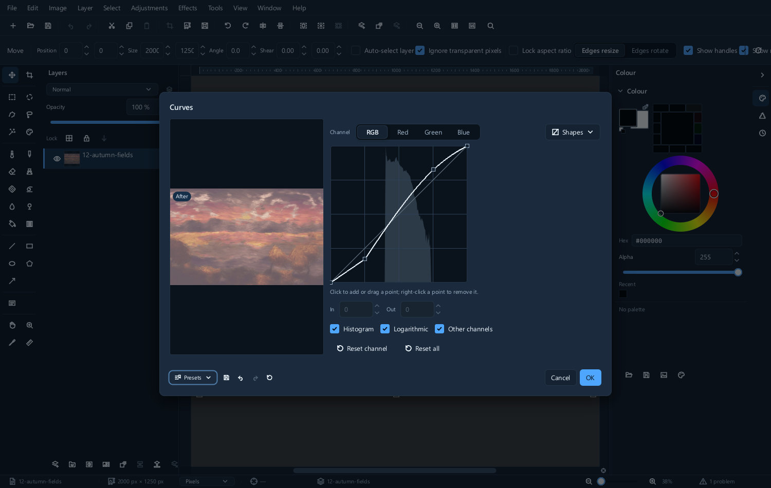Screen dimensions: 771x488
Task: Click the Reset channel button
Action: pyautogui.click(x=362, y=348)
